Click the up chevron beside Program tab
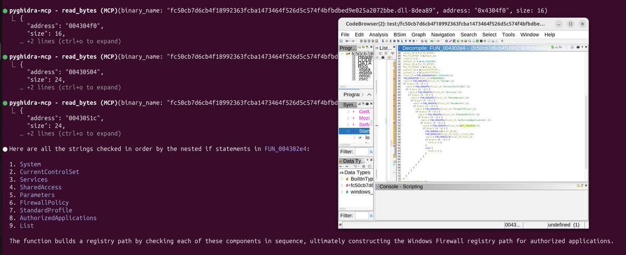The width and height of the screenshot is (626, 255). [x=369, y=94]
